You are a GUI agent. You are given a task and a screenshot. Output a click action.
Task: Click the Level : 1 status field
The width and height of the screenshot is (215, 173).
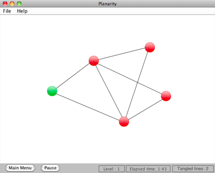click(x=112, y=169)
